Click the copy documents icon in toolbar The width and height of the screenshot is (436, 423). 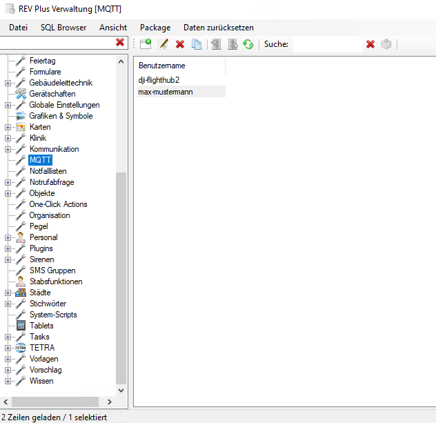[197, 44]
